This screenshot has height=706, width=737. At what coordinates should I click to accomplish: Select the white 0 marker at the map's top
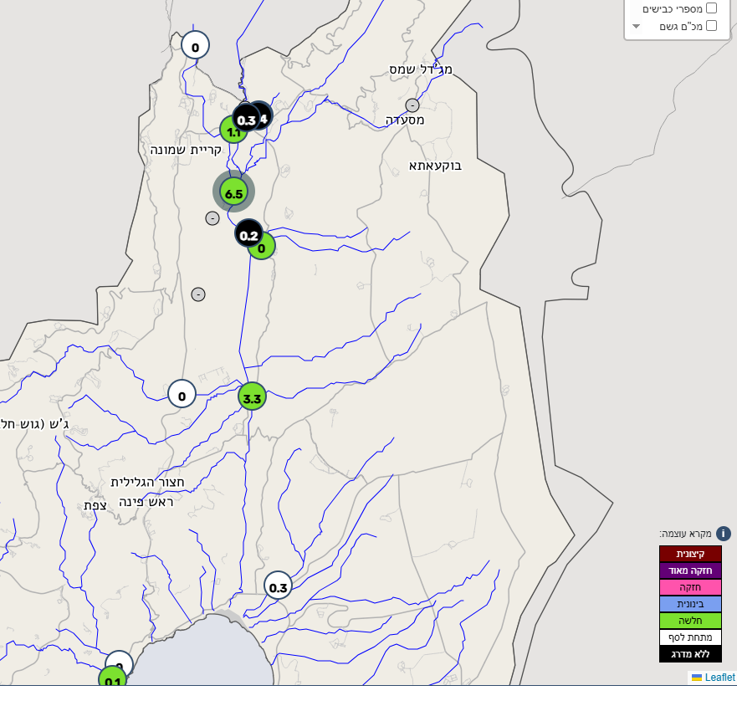click(195, 46)
